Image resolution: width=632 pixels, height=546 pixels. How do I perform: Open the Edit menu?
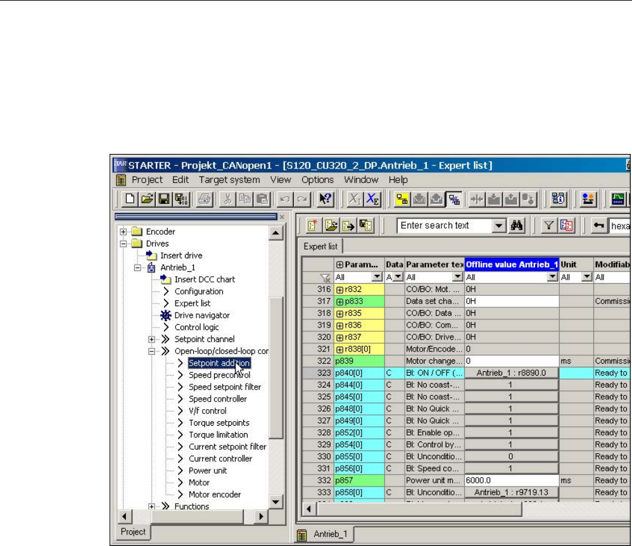180,180
